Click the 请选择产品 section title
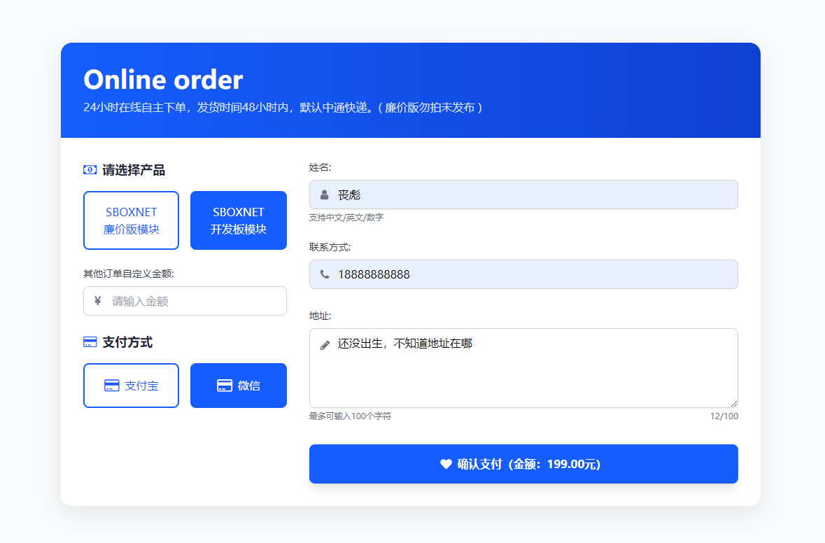Viewport: 825px width, 543px height. pos(134,170)
